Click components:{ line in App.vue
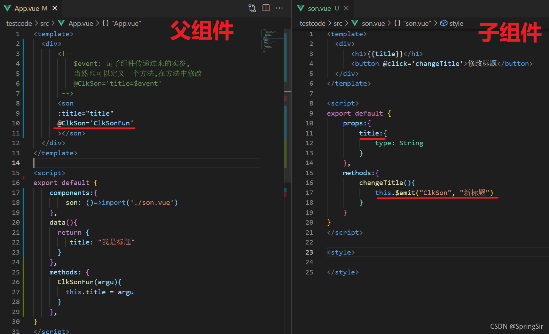 click(73, 193)
